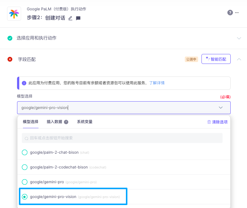The image size is (247, 208).
Task: Click 清除选项 to clear selection
Action: click(x=217, y=122)
